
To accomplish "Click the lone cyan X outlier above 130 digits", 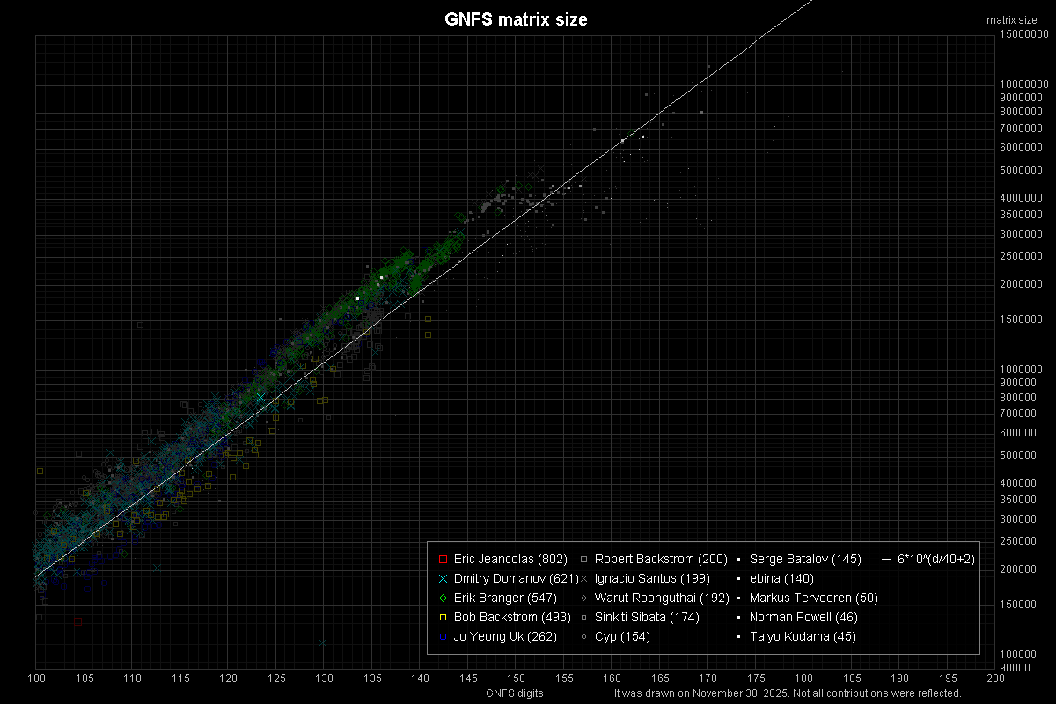I will coord(323,643).
